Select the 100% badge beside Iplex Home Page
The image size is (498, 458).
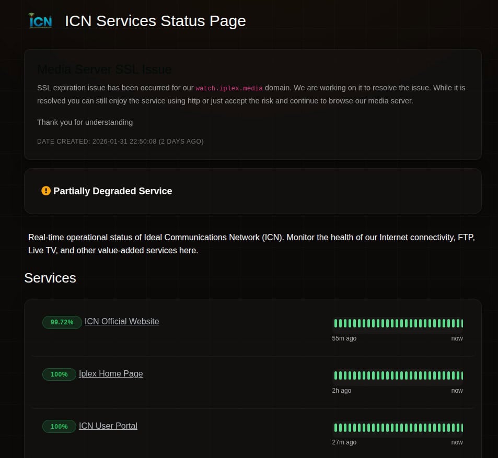tap(59, 374)
